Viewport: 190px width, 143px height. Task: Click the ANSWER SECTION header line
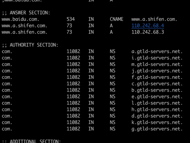point(26,13)
